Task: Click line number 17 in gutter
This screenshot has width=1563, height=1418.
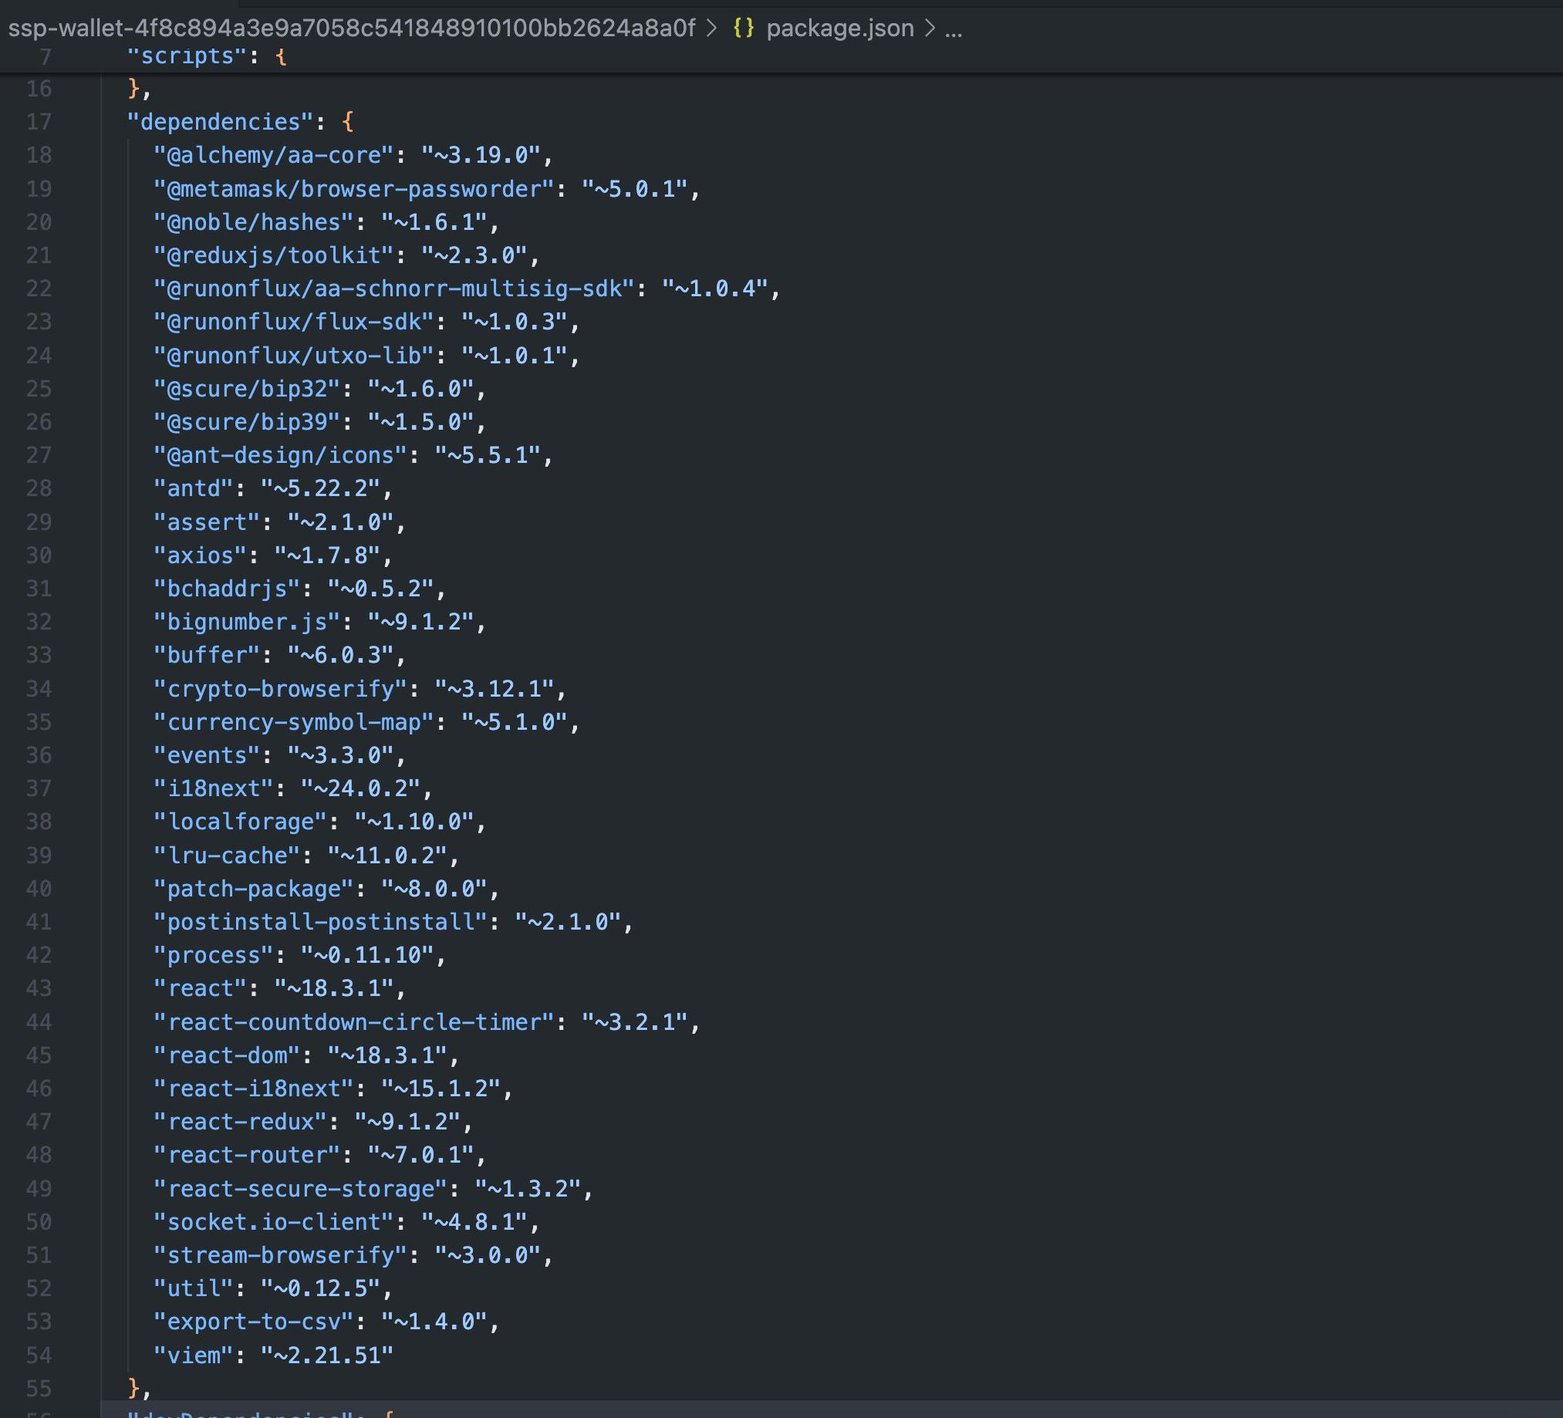Action: [x=39, y=122]
